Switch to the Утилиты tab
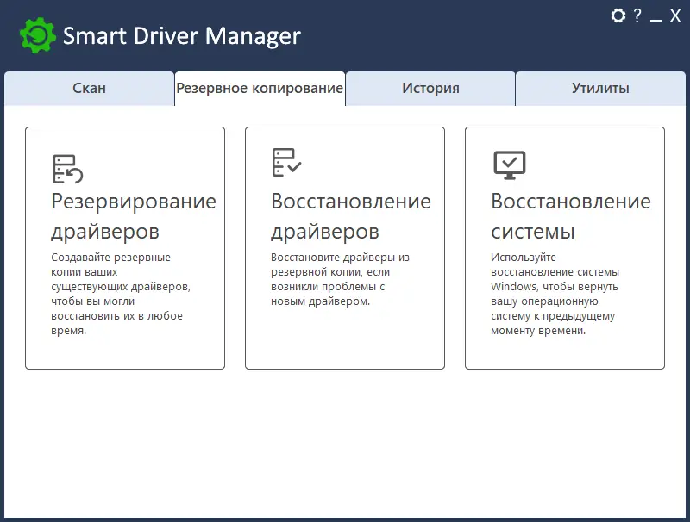 (601, 87)
